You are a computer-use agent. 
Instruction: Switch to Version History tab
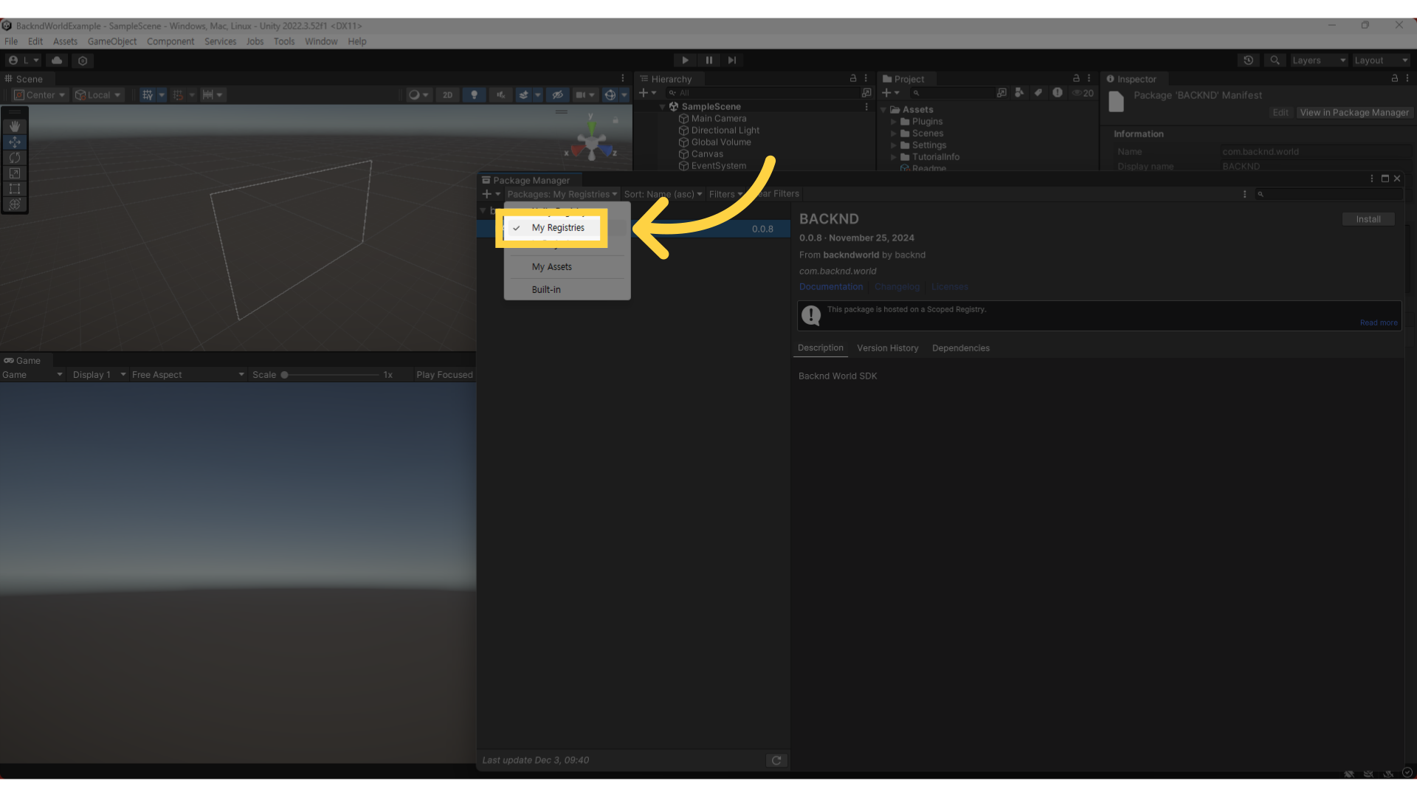(888, 348)
